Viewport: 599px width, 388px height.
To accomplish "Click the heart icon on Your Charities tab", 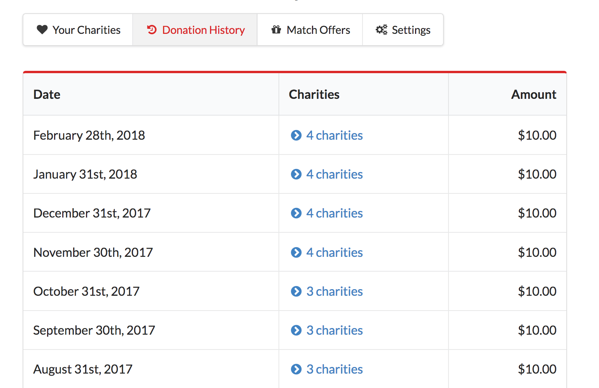I will coord(42,29).
